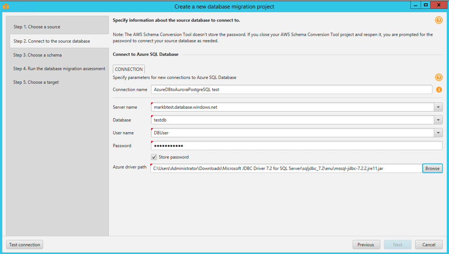Click the help icon at the top right

click(439, 20)
